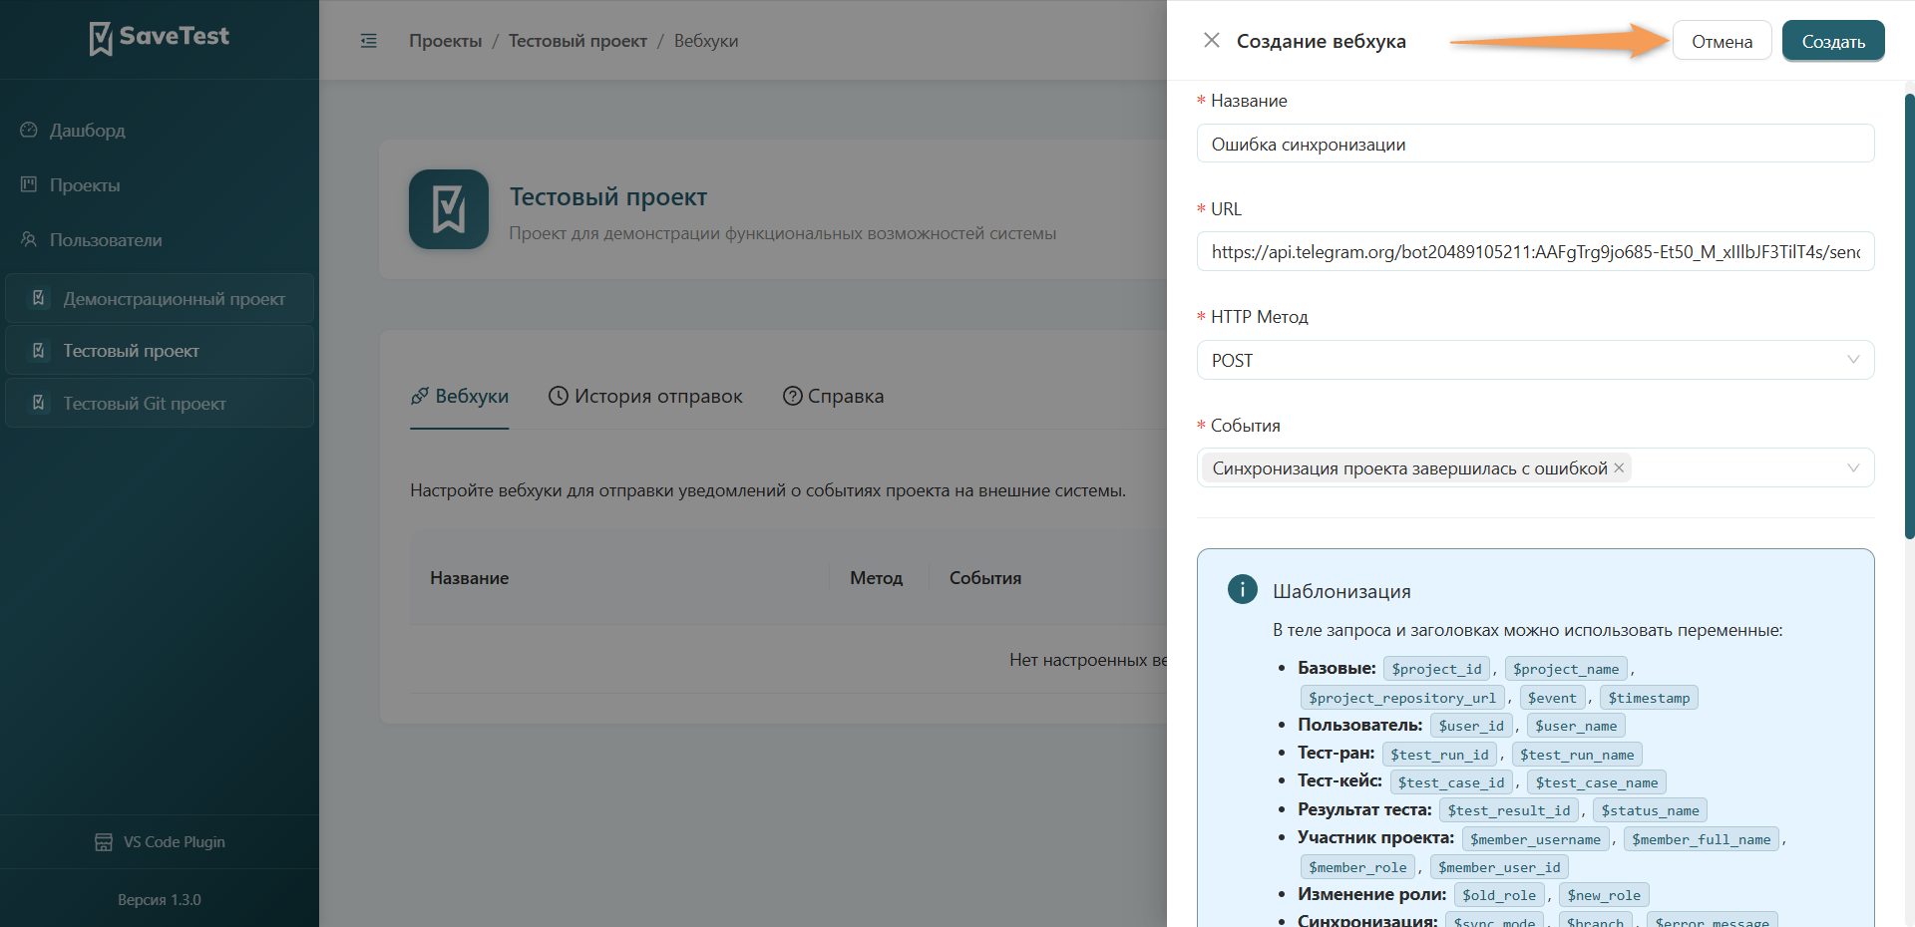Open the Справка tab
The image size is (1915, 927).
[x=833, y=396]
